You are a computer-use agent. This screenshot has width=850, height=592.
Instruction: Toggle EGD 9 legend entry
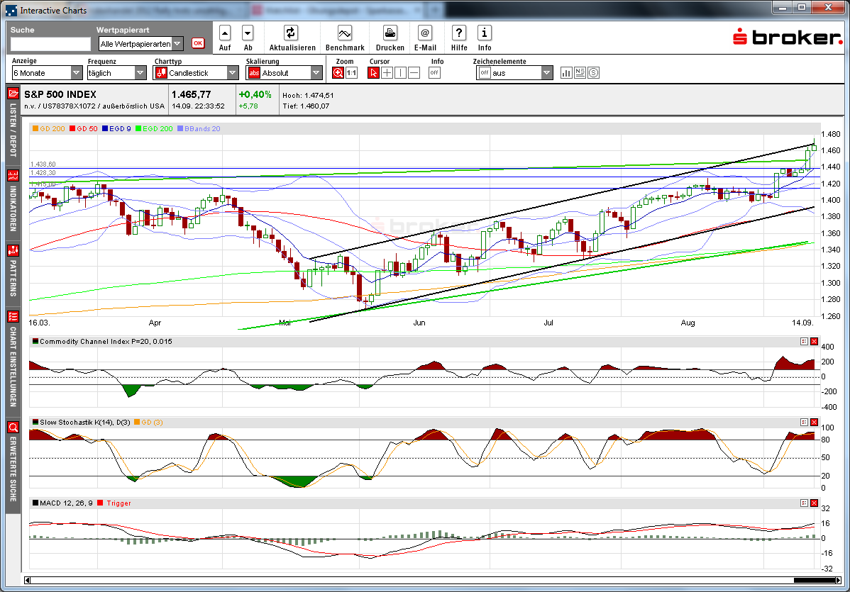(x=116, y=129)
